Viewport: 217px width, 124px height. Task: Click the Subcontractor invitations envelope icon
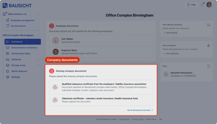[x=8, y=47]
